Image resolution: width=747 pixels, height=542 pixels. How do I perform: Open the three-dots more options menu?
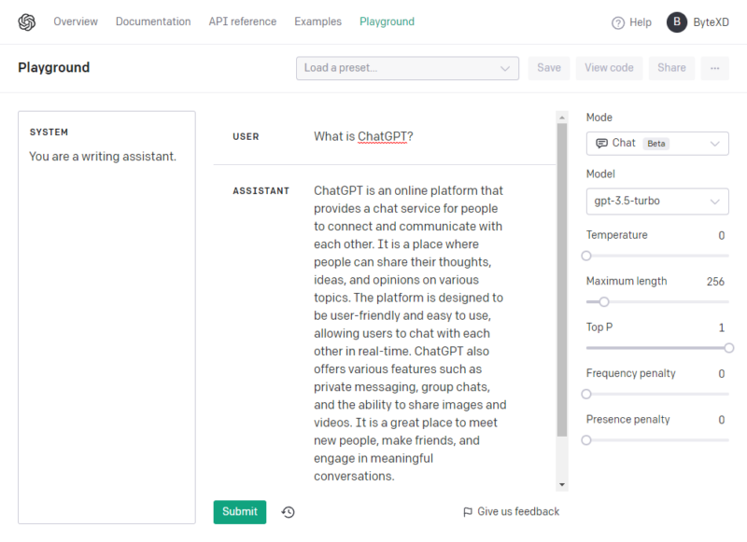[714, 68]
